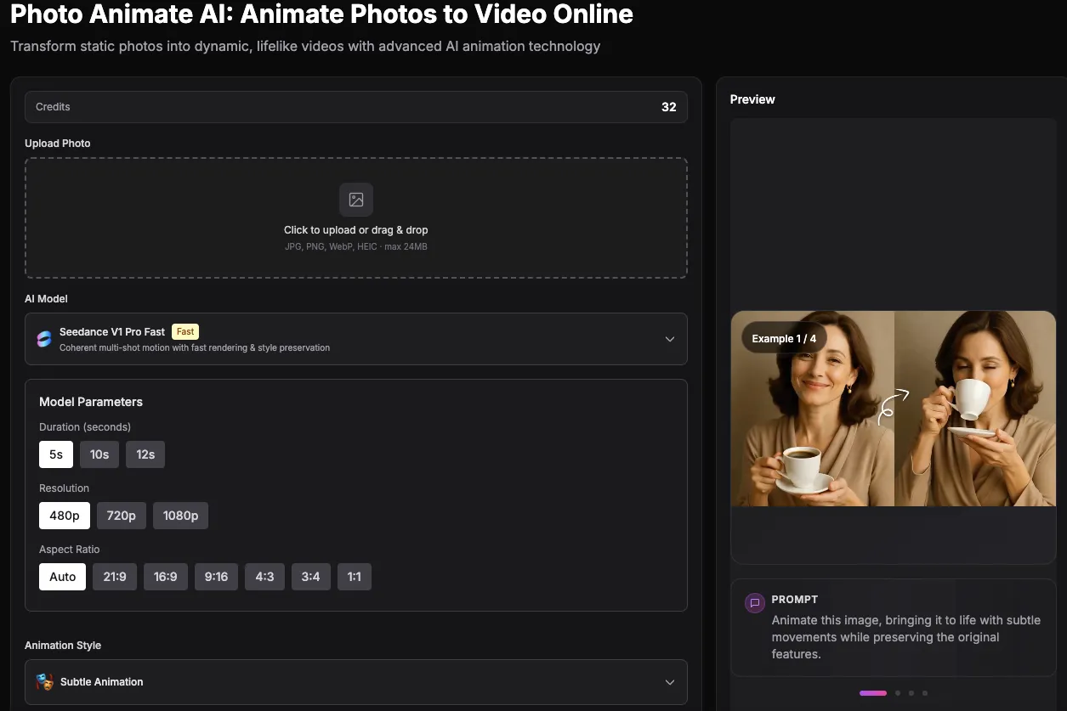This screenshot has width=1067, height=711.
Task: Choose 720p resolution
Action: point(121,515)
